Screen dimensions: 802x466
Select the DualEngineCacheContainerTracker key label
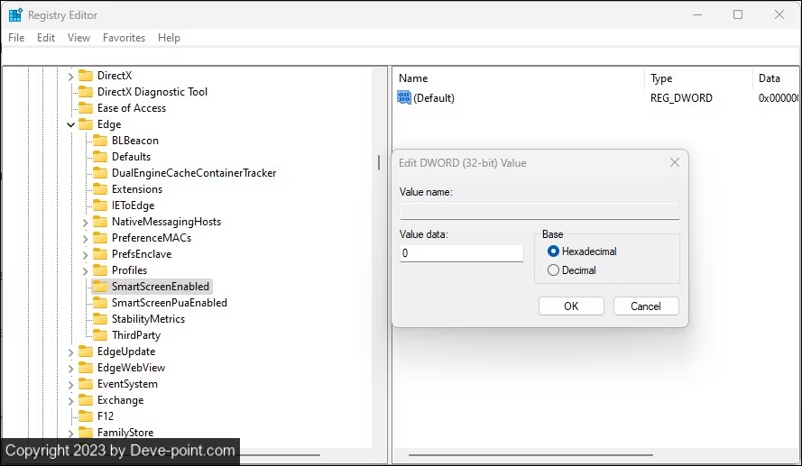[x=194, y=173]
